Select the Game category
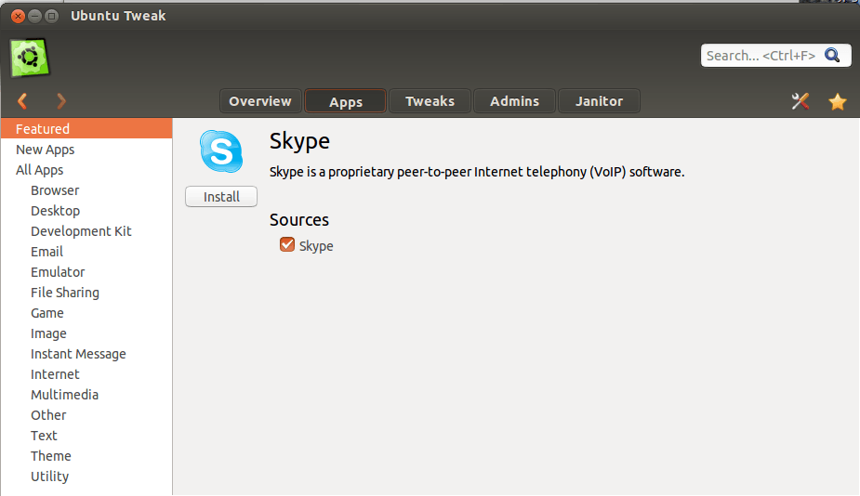The height and width of the screenshot is (496, 860). coord(86,313)
